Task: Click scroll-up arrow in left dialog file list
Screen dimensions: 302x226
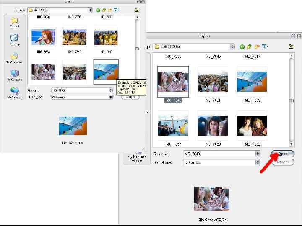Action: pyautogui.click(x=137, y=17)
